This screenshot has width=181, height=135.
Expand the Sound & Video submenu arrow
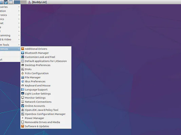click(19, 39)
